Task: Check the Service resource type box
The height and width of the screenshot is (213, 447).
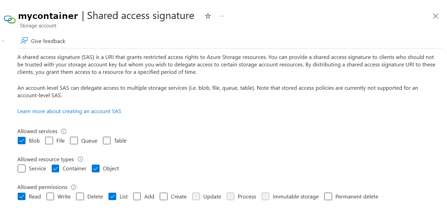Action: click(22, 168)
